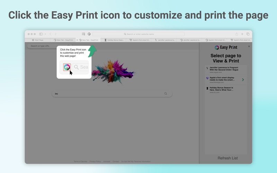Viewport: 277px width, 173px height.
Task: Open the sidebar options dropdown arrow
Action: tap(45, 34)
